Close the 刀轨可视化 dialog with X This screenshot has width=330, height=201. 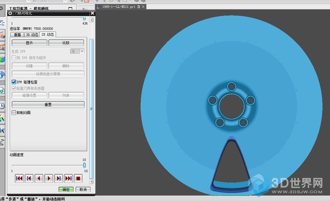click(92, 13)
